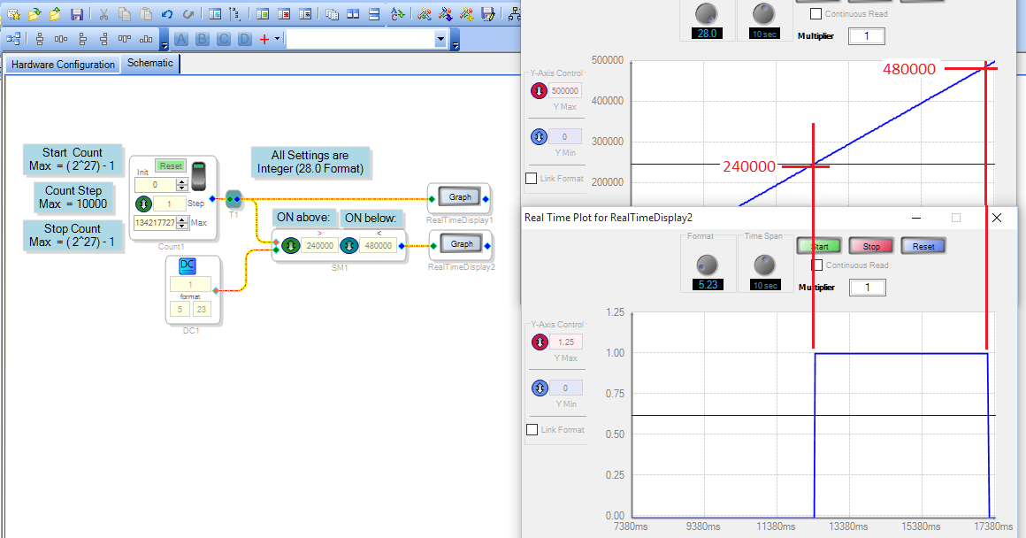Click the Save icon in the toolbar

[77, 14]
